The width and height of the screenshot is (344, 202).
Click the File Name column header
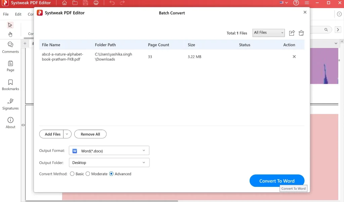(51, 45)
